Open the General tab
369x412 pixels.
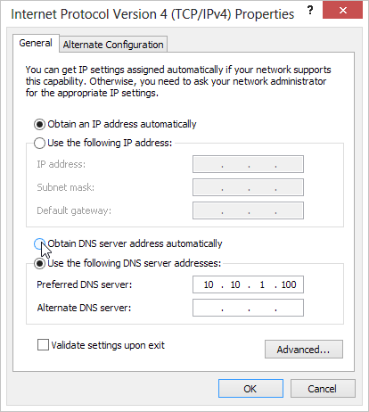point(36,43)
